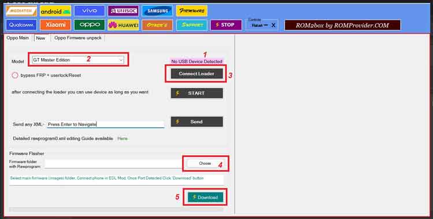Select the Samsung brand section

[157, 11]
